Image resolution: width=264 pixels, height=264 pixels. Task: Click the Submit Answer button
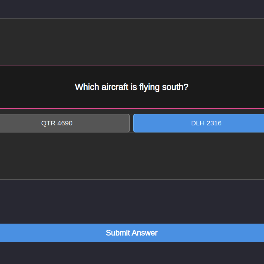(x=132, y=233)
